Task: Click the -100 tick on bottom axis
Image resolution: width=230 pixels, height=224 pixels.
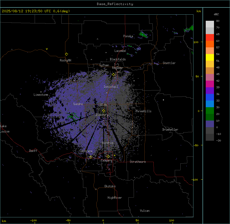Action: [33, 220]
